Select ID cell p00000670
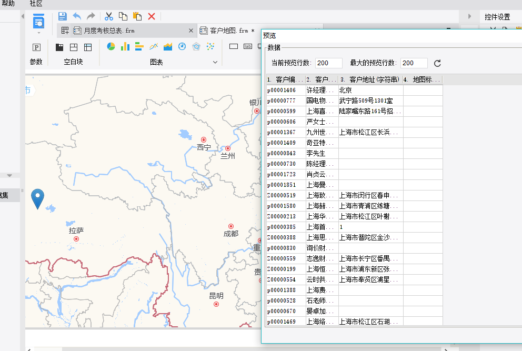Screen dimensions: 522x351 pos(286,311)
